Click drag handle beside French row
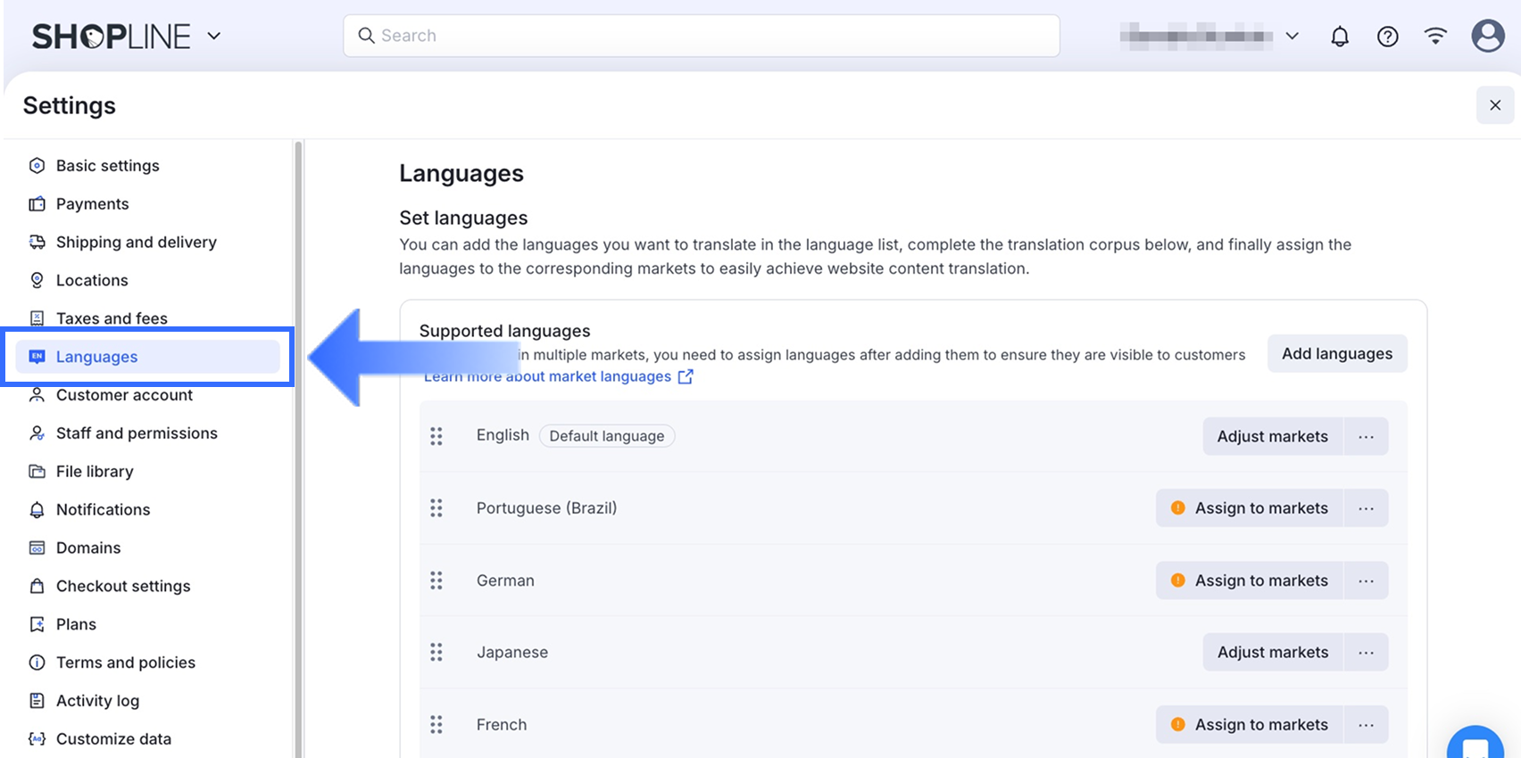1521x758 pixels. pos(436,725)
